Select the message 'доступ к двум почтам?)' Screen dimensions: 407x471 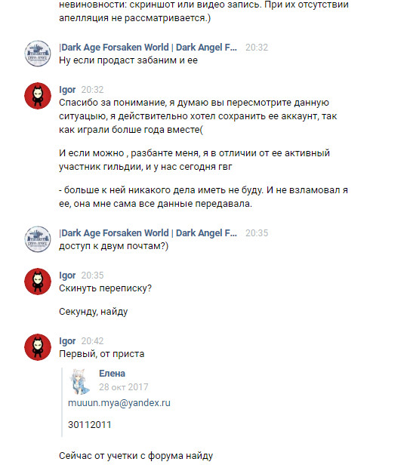tap(113, 246)
